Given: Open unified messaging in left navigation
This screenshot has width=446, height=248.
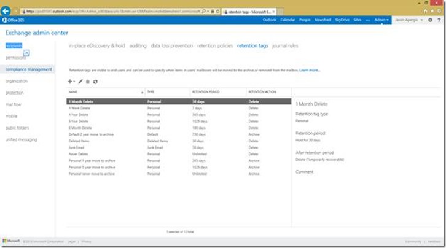Looking at the screenshot, I should pyautogui.click(x=21, y=139).
